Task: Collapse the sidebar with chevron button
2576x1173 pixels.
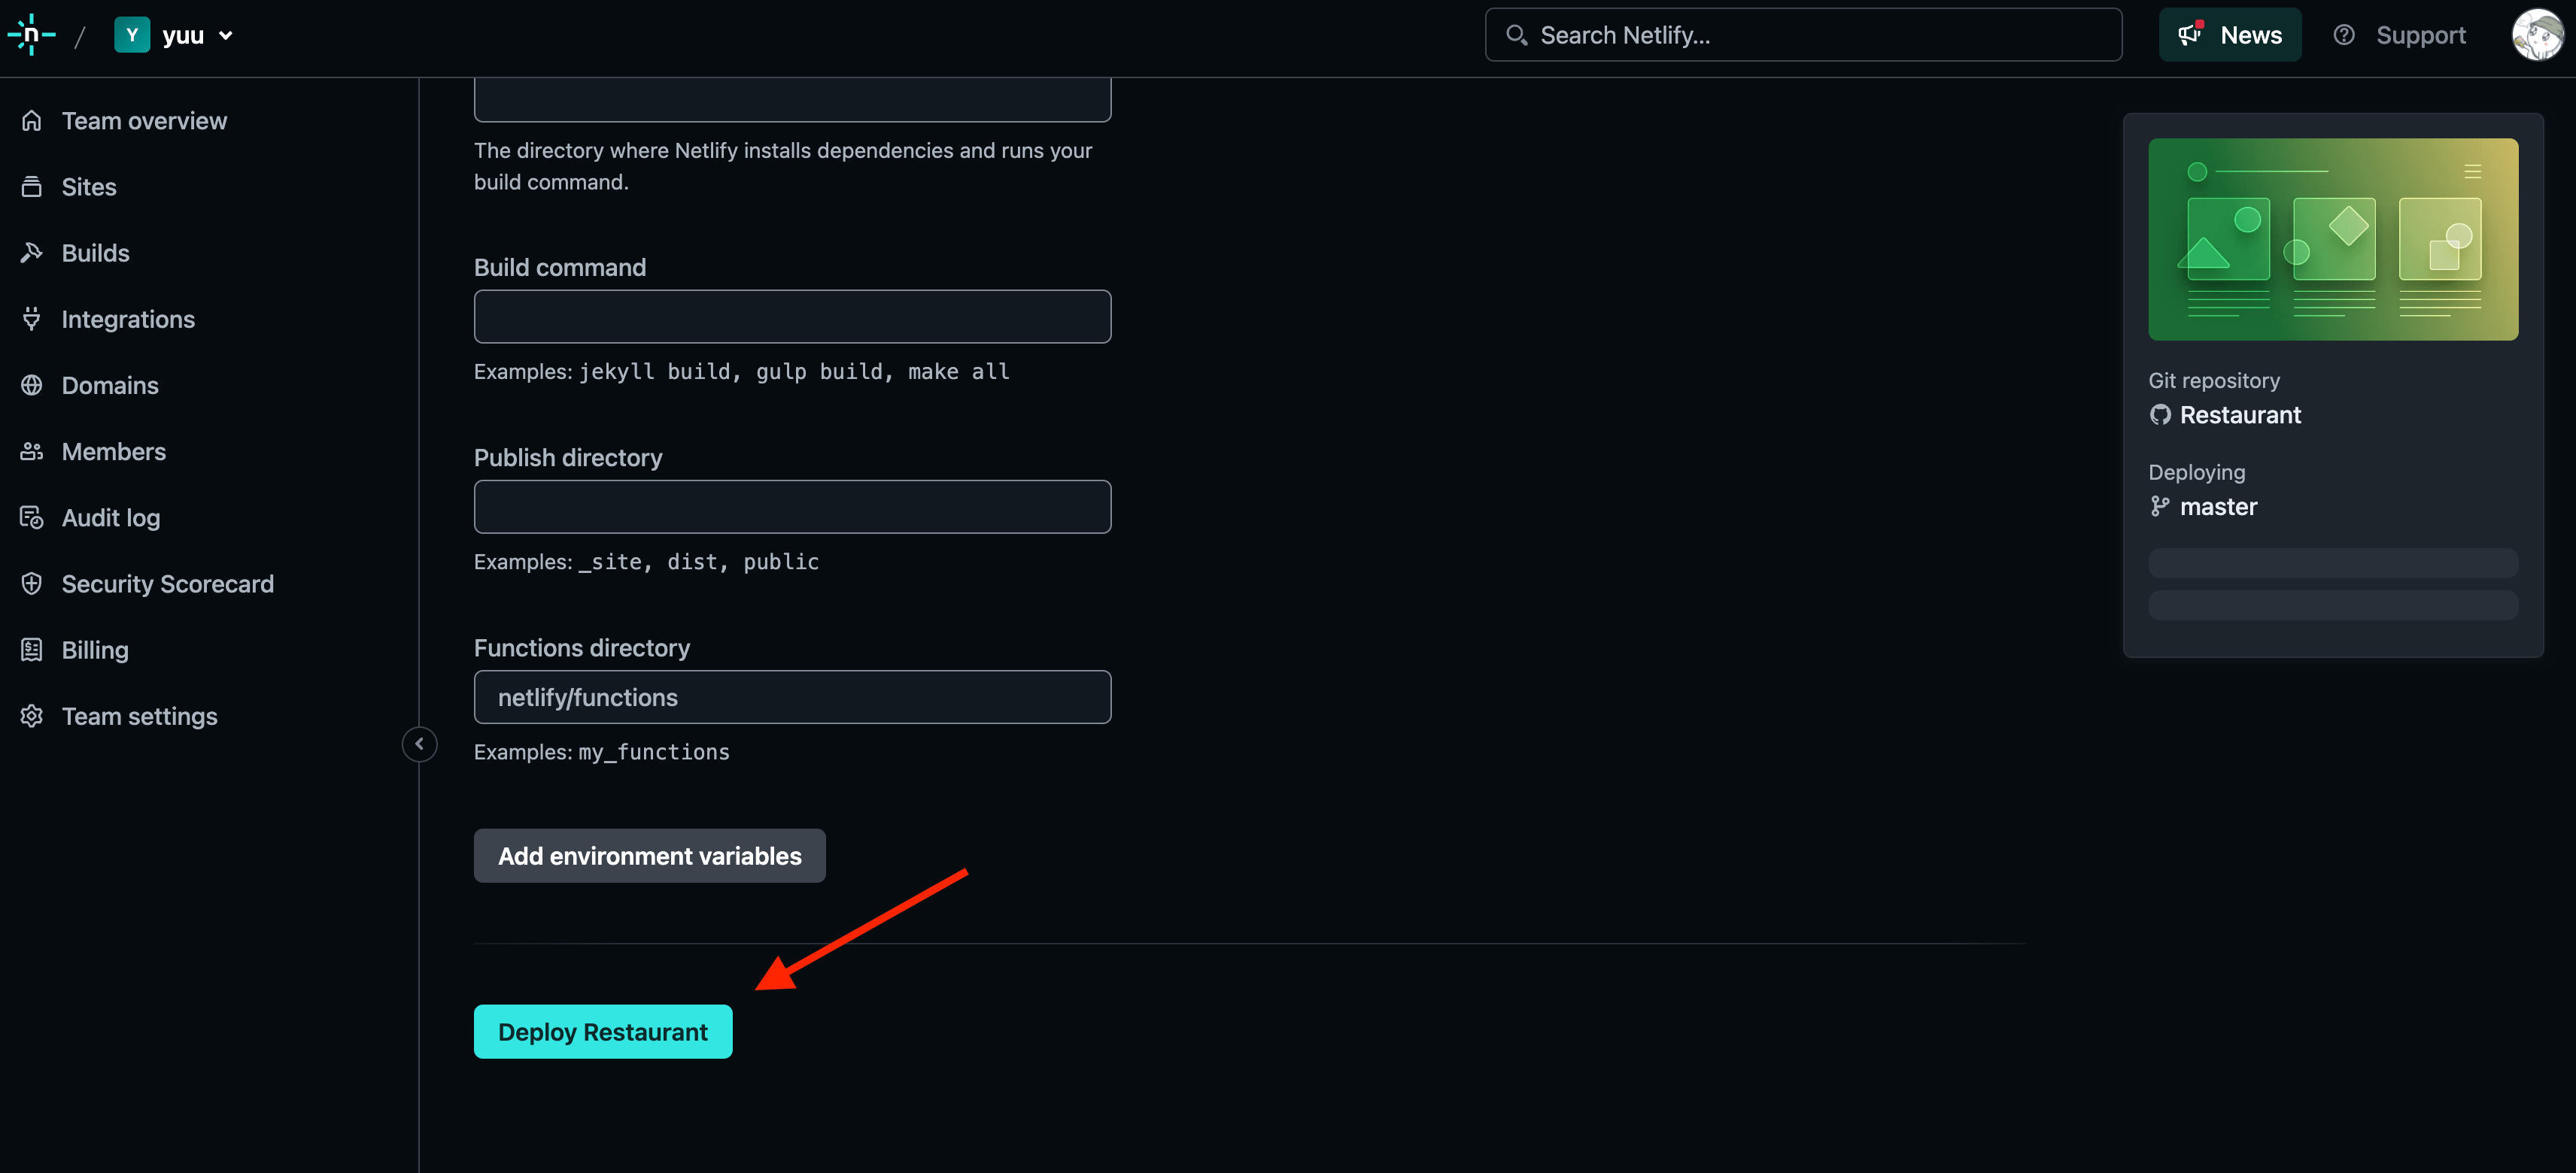Action: coord(419,744)
